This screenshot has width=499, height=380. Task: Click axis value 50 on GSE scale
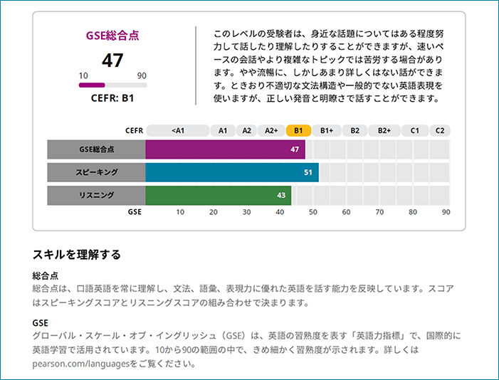[x=312, y=212]
